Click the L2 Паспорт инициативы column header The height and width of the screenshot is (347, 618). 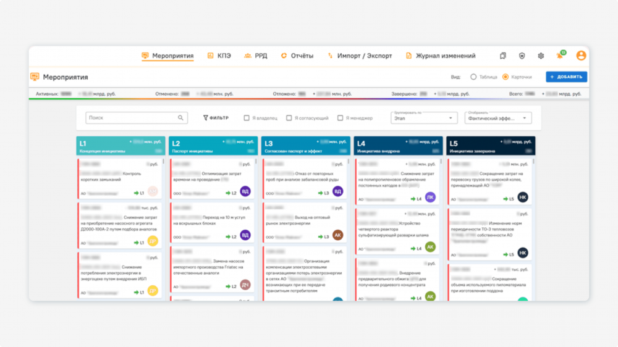[213, 146]
